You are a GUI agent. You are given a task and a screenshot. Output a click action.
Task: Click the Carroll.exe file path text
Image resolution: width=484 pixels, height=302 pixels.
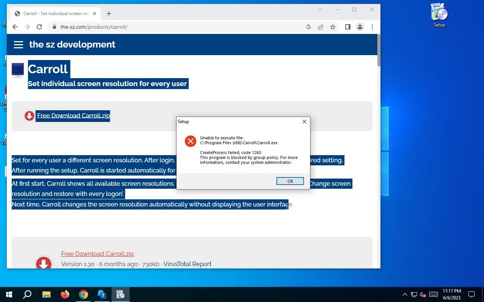pyautogui.click(x=239, y=143)
